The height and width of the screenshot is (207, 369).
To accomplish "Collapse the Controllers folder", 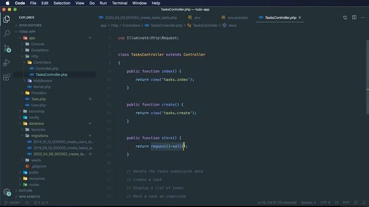I will (x=42, y=62).
